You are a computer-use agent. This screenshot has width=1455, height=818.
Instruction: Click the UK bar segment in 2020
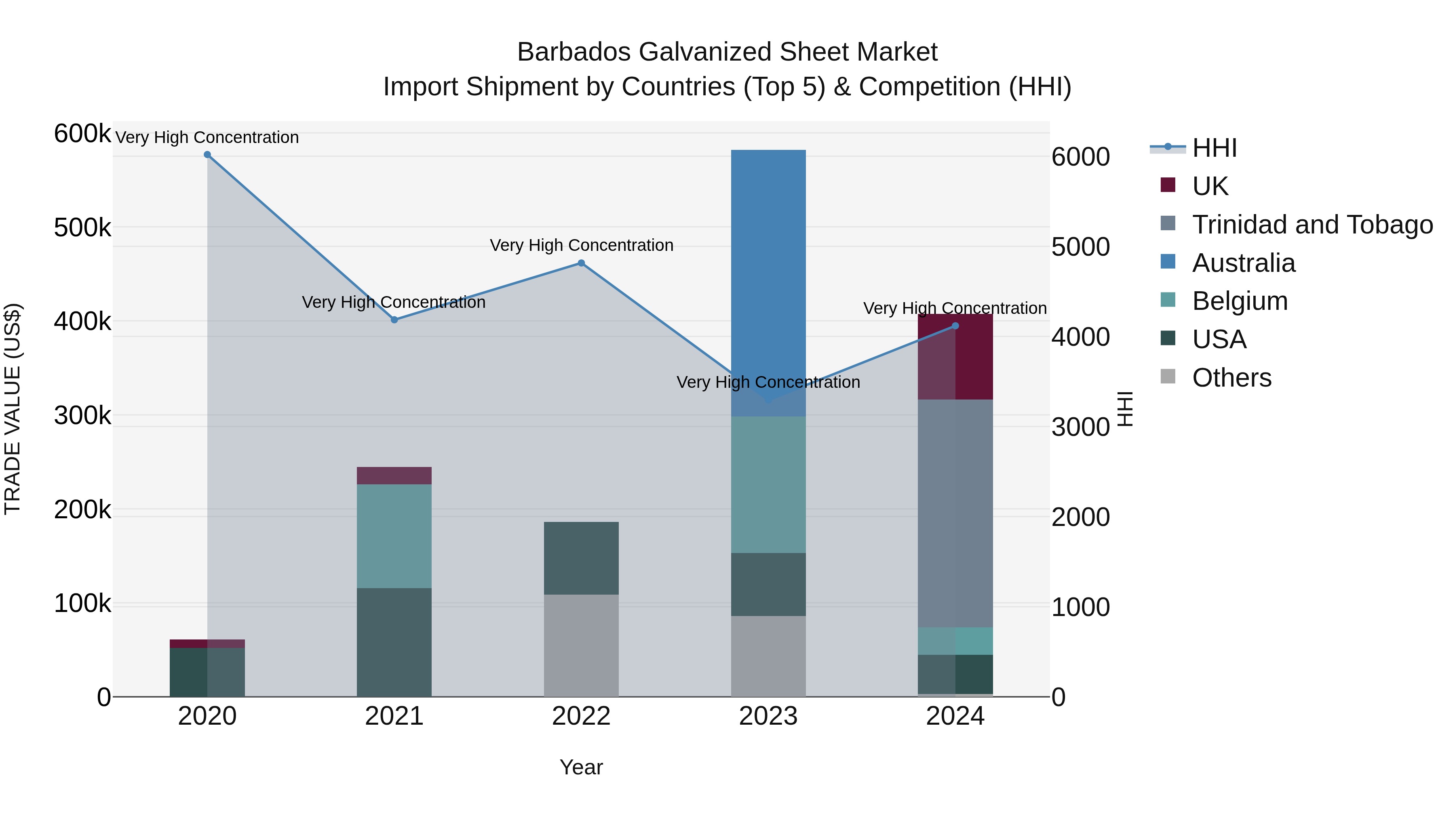[207, 643]
